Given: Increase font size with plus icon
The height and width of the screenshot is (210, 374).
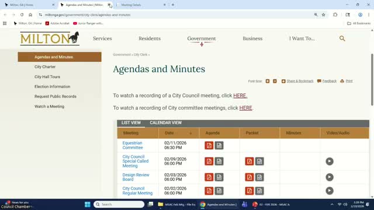Looking at the screenshot, I should pos(268,81).
